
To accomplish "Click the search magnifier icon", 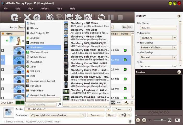I will (60, 104).
